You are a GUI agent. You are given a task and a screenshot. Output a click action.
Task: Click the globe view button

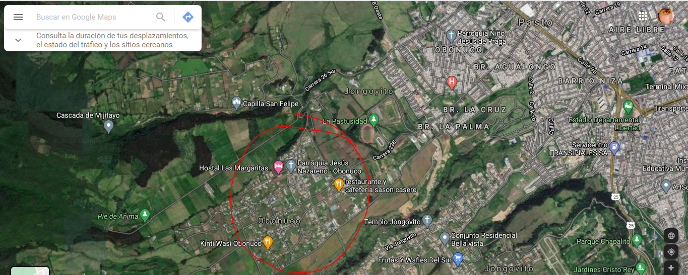coord(671,235)
